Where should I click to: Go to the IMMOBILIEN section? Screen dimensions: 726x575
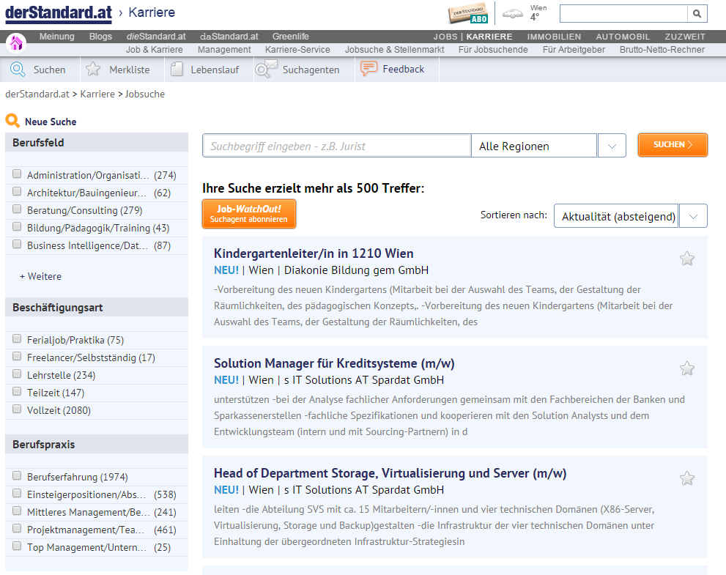coord(554,37)
